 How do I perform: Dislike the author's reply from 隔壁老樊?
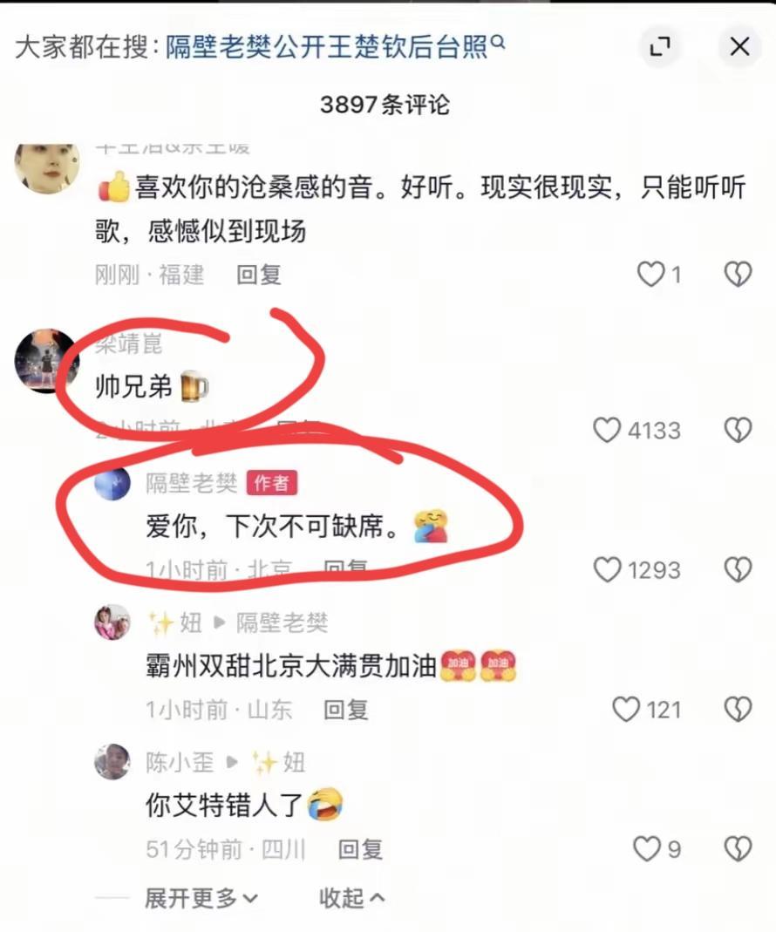(x=738, y=569)
